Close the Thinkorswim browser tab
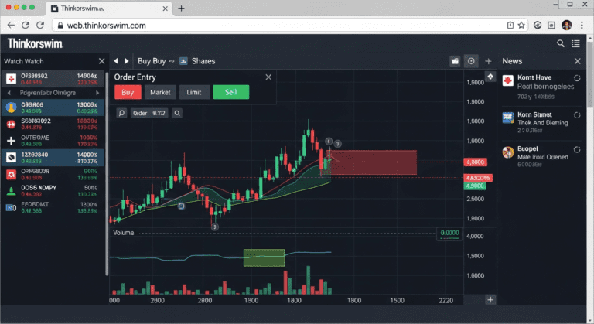The image size is (594, 324). pos(166,9)
